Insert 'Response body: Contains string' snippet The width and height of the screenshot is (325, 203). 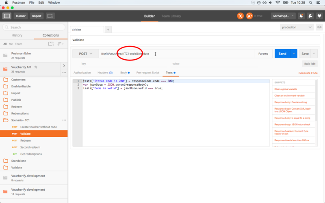click(x=290, y=102)
